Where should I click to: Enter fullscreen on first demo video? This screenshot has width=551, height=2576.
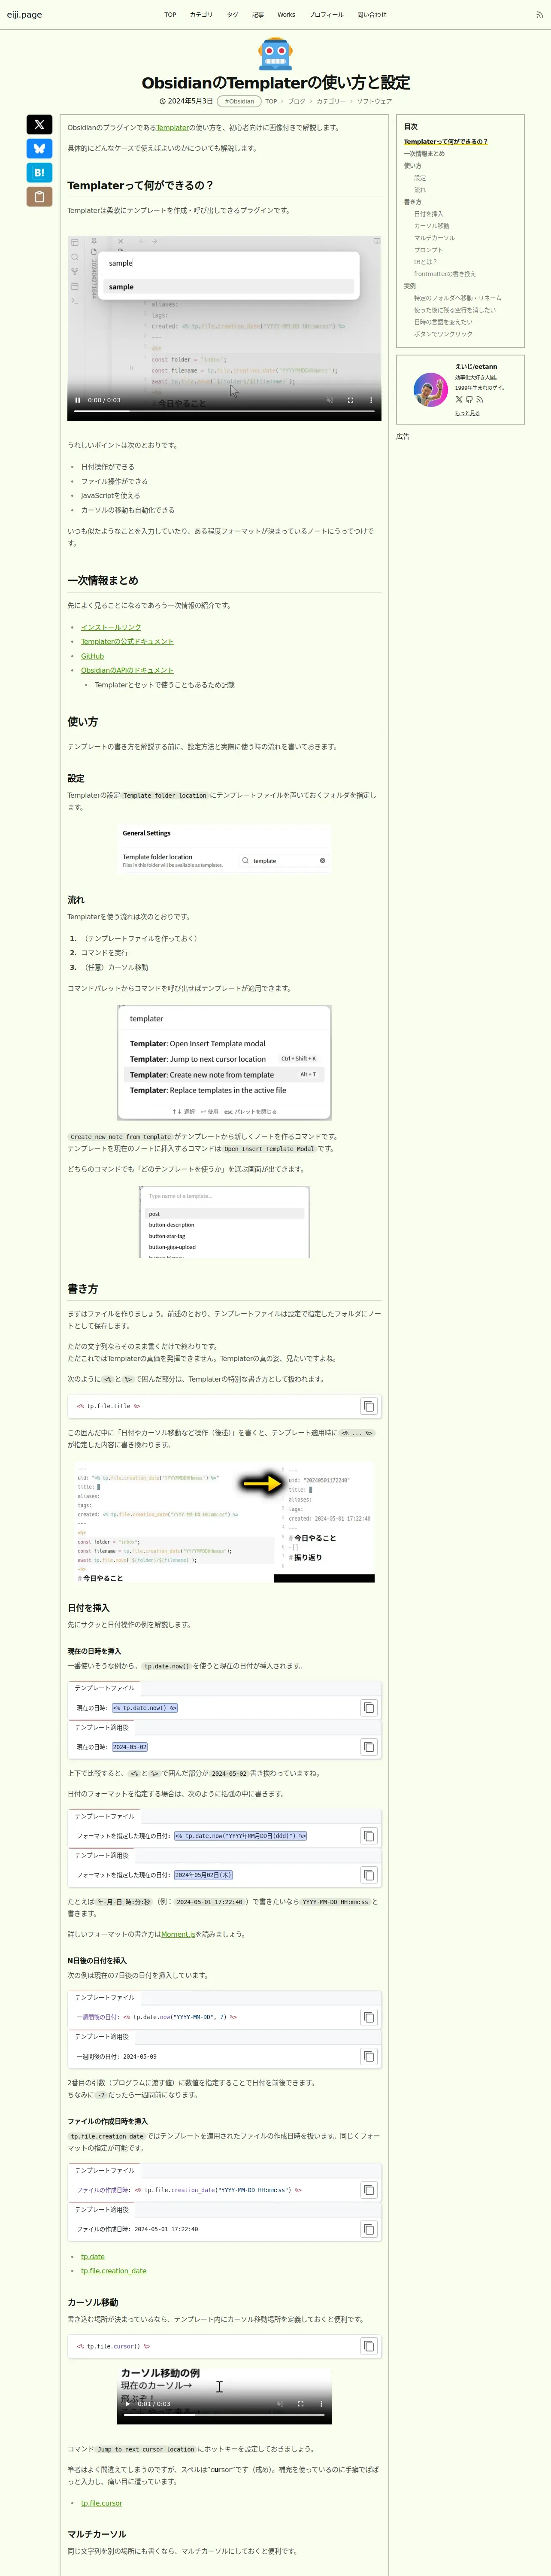tap(350, 400)
